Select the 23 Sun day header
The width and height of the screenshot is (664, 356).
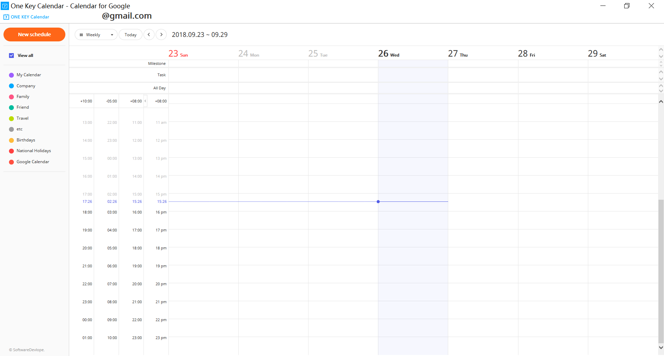[x=178, y=54]
